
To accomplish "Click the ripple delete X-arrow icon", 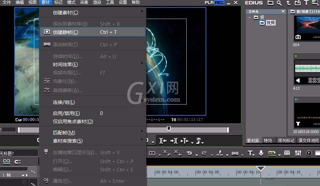I will point(177,153).
